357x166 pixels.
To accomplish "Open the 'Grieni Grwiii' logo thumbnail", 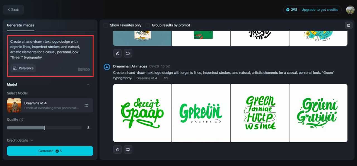I will [318, 113].
